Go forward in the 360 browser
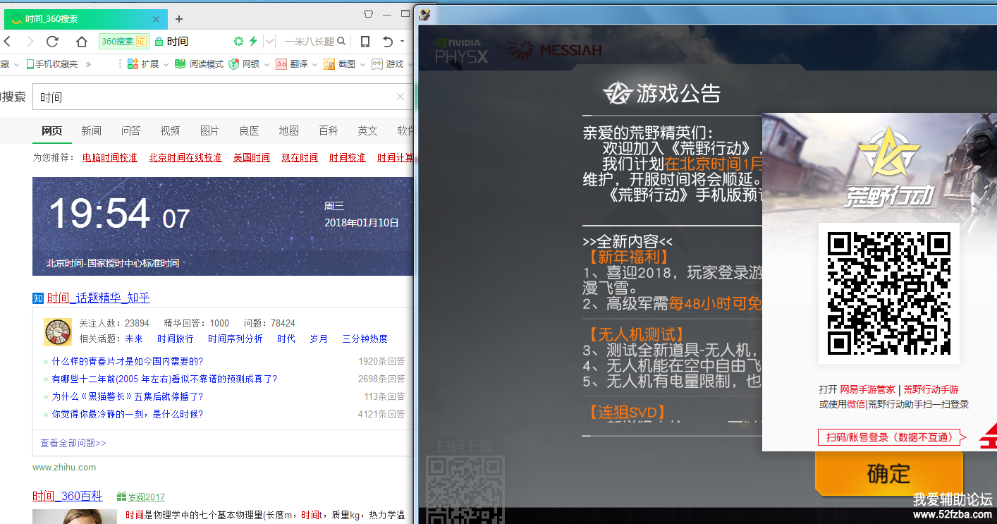The height and width of the screenshot is (524, 997). (x=30, y=42)
